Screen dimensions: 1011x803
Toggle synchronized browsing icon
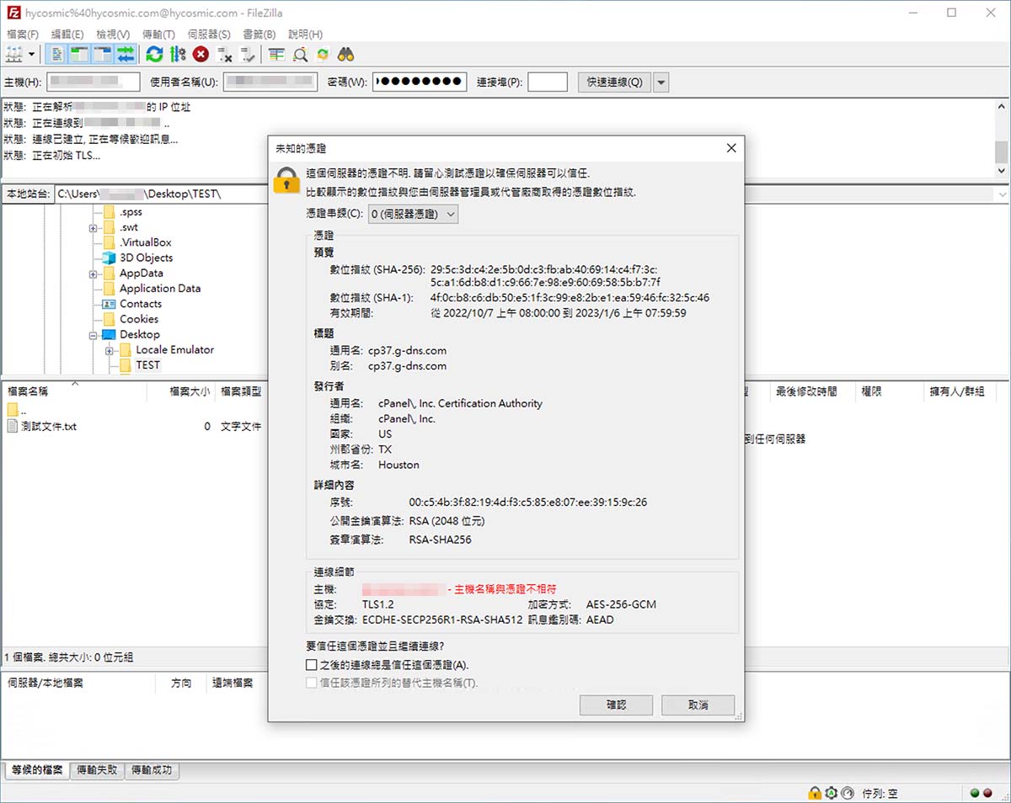(323, 55)
